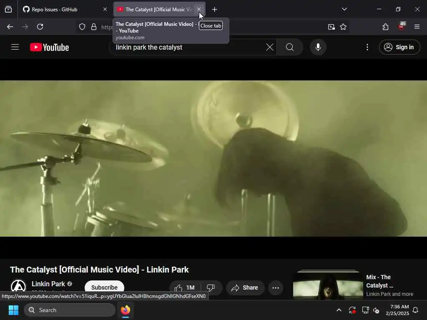Click the Windows taskbar Search box
The width and height of the screenshot is (427, 320).
pyautogui.click(x=70, y=310)
